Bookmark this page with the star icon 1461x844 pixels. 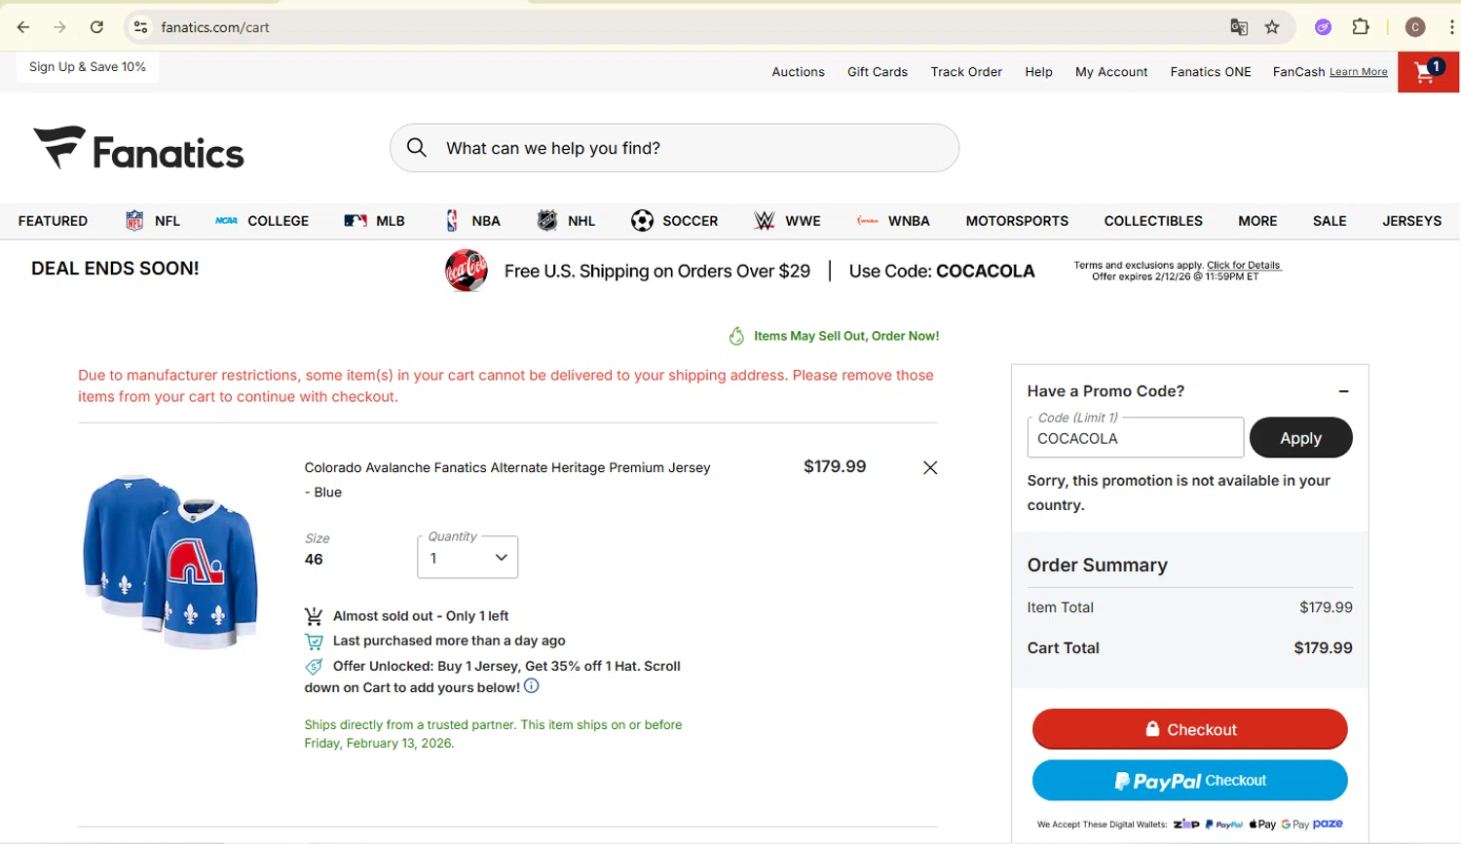[1272, 27]
